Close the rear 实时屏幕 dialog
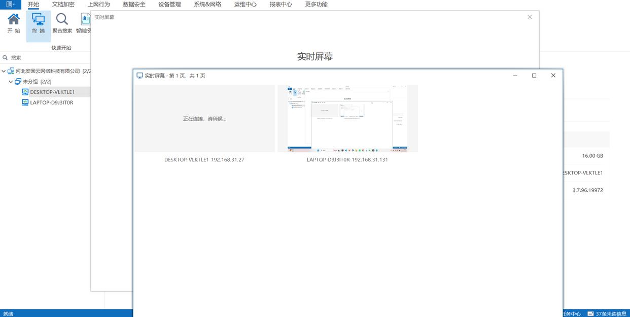630x317 pixels. 530,17
